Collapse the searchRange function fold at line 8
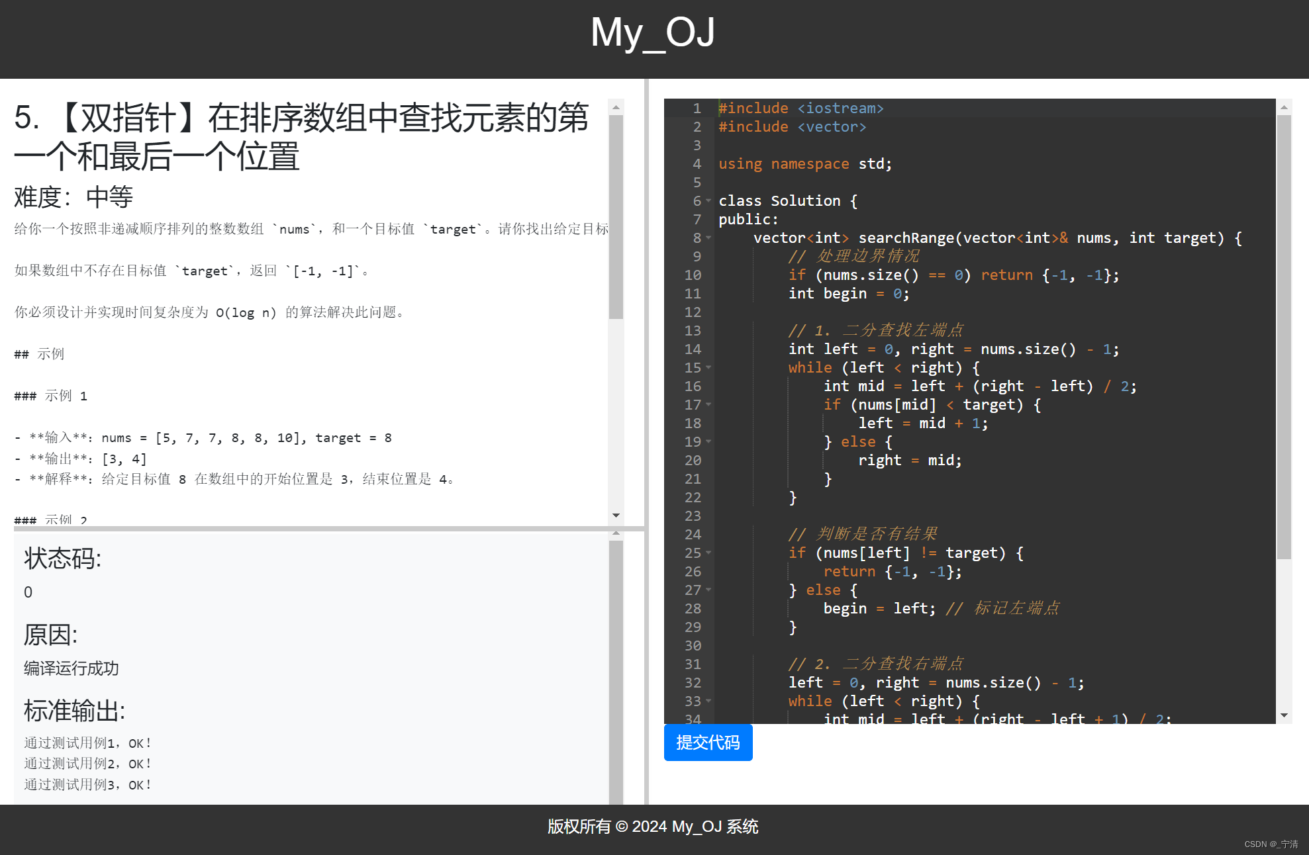The image size is (1309, 855). (x=708, y=238)
